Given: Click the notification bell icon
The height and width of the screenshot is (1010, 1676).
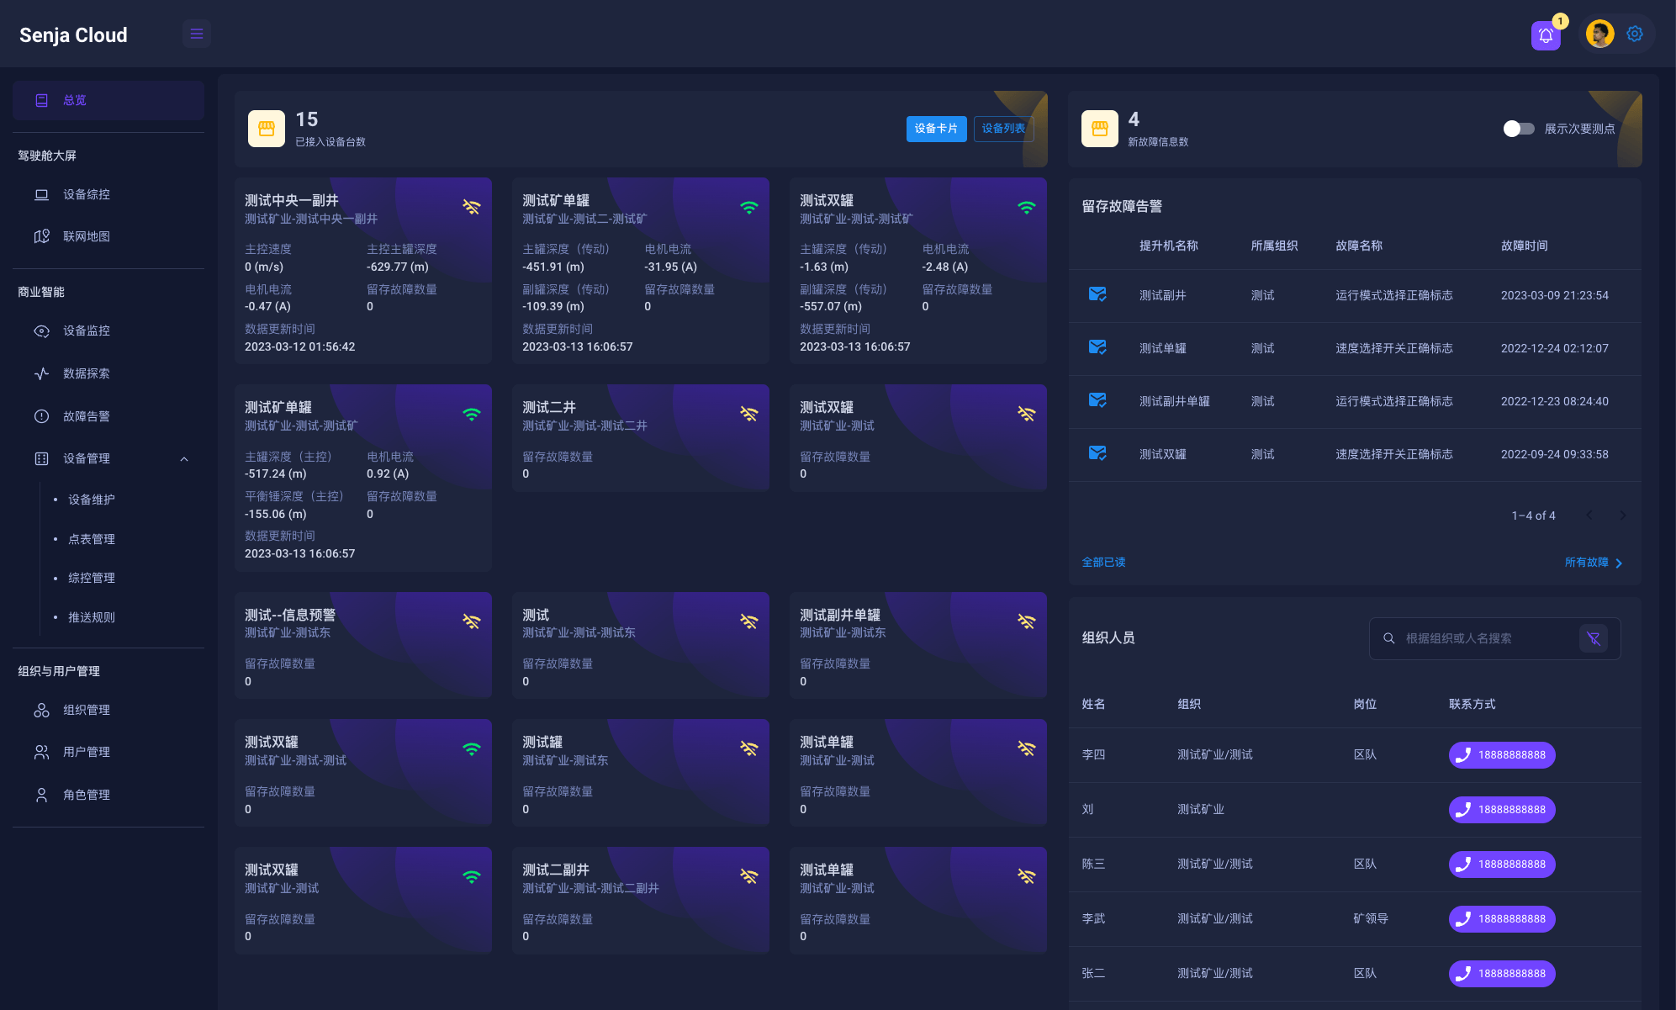Looking at the screenshot, I should coord(1545,35).
